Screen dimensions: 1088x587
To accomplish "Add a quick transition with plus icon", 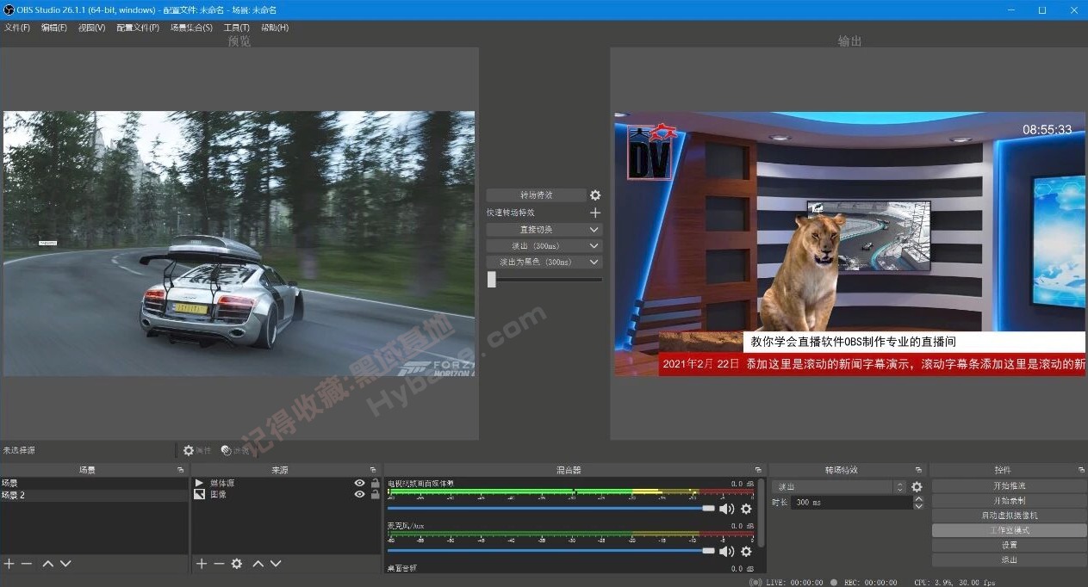I will 594,212.
